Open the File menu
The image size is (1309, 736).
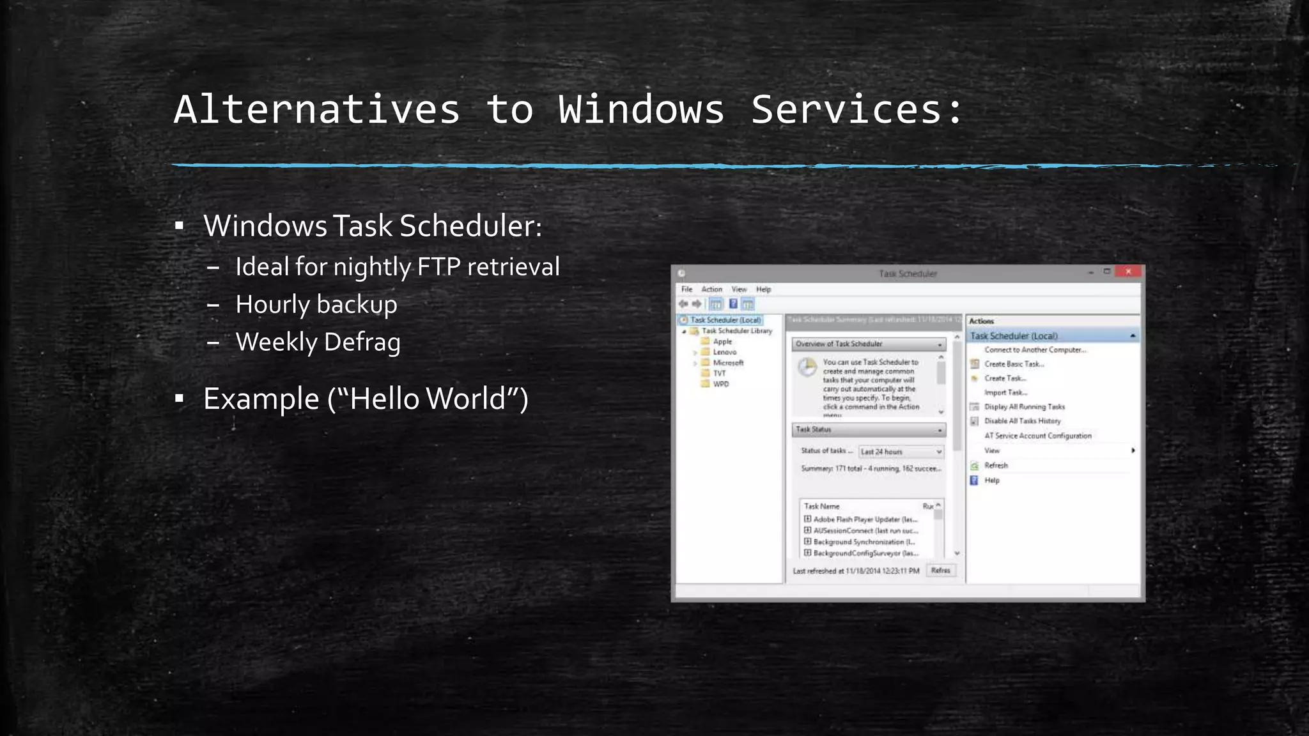click(687, 289)
